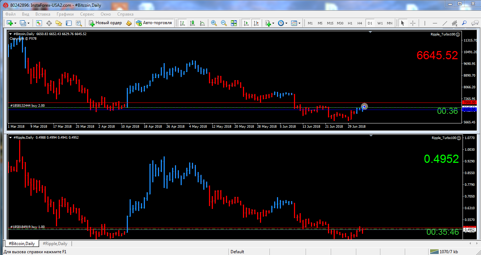Viewport: 481px width, 255px height.
Task: Select the D1 timeframe
Action: tap(370, 23)
